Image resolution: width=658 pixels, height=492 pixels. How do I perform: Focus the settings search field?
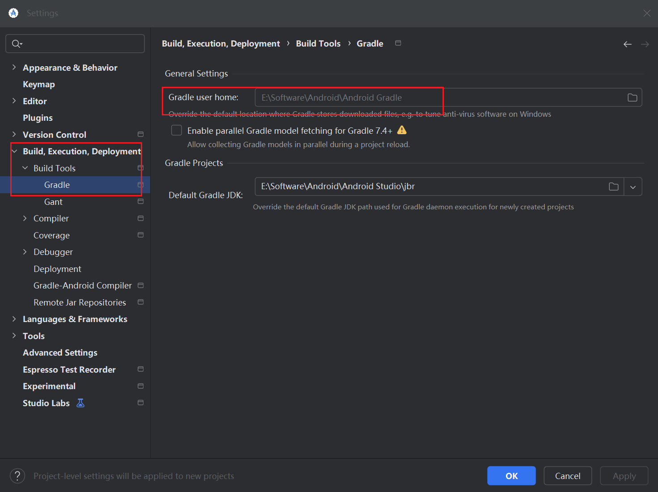pos(75,43)
